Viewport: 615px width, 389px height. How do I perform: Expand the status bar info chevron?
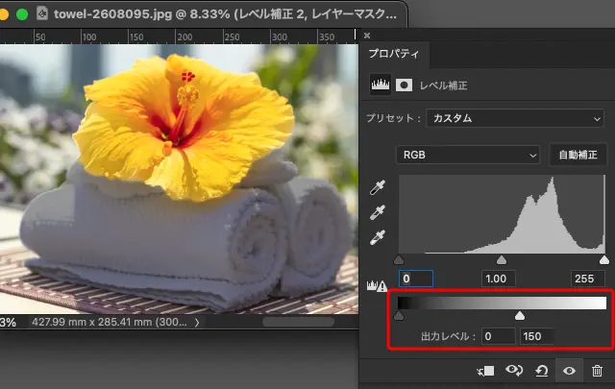pos(197,323)
